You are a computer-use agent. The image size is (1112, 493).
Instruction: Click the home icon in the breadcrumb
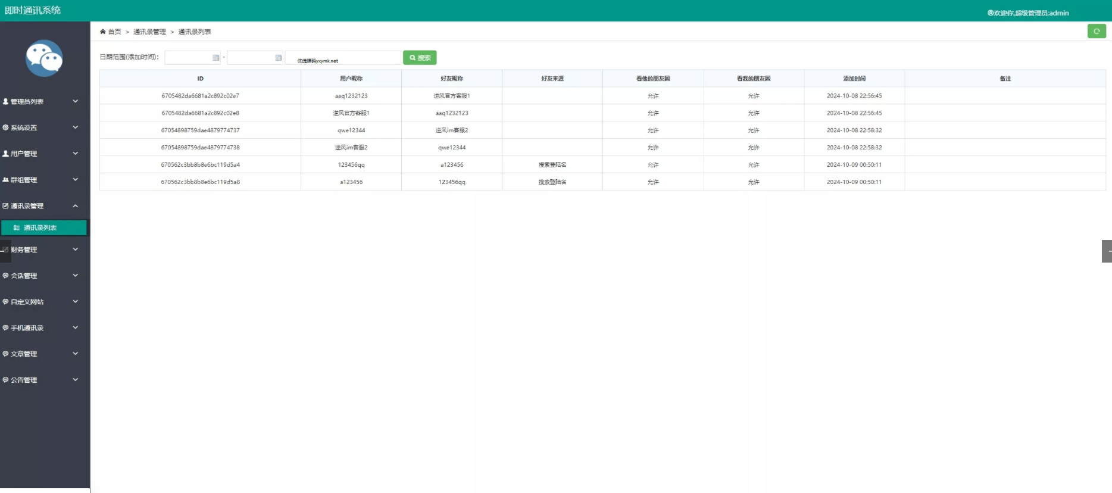[x=103, y=32]
